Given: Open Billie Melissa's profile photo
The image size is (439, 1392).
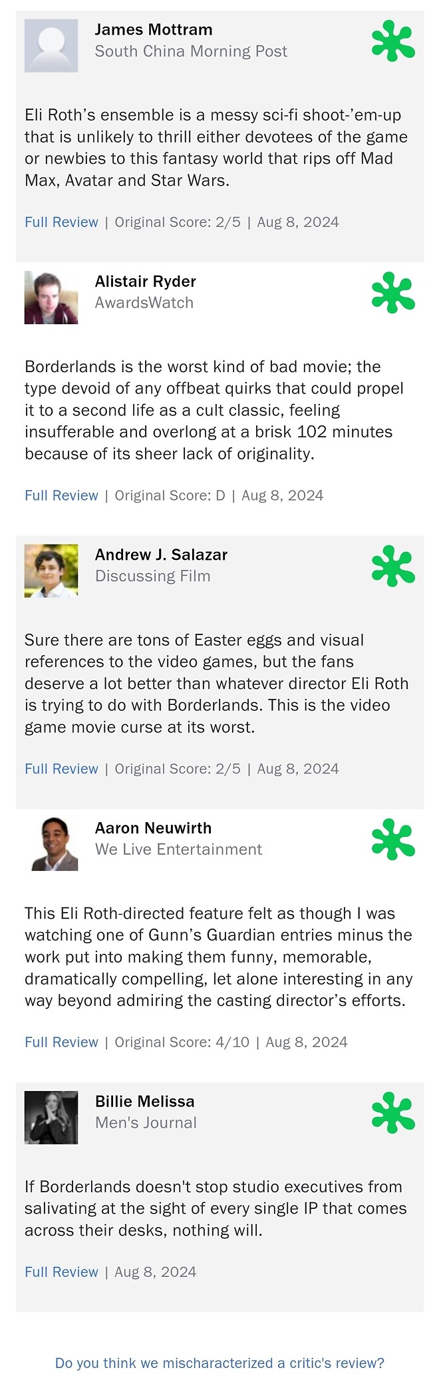Looking at the screenshot, I should tap(51, 1117).
